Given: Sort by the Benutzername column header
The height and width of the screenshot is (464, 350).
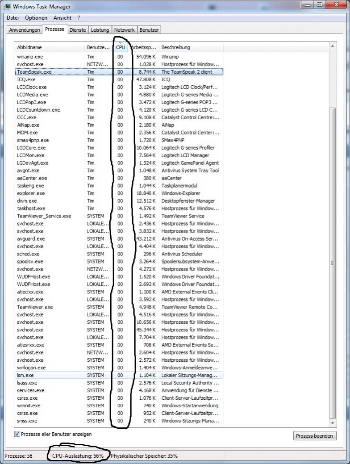Looking at the screenshot, I should [x=99, y=47].
